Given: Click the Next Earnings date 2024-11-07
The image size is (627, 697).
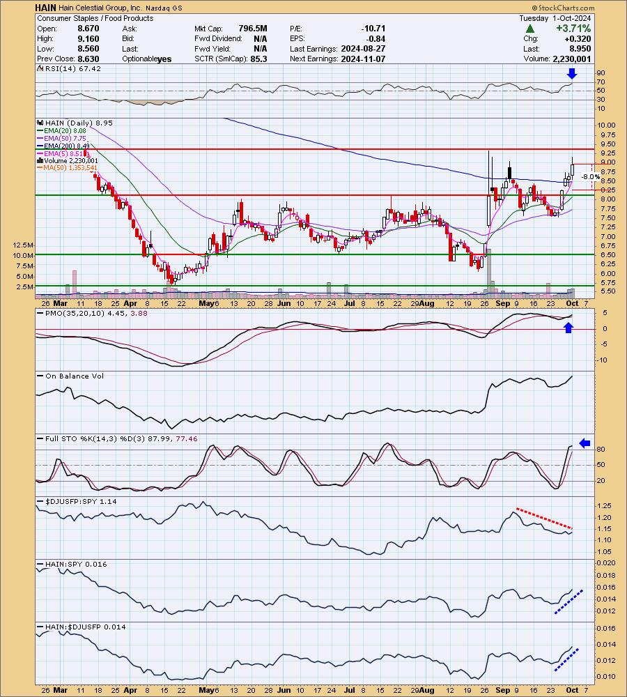Looking at the screenshot, I should [363, 59].
